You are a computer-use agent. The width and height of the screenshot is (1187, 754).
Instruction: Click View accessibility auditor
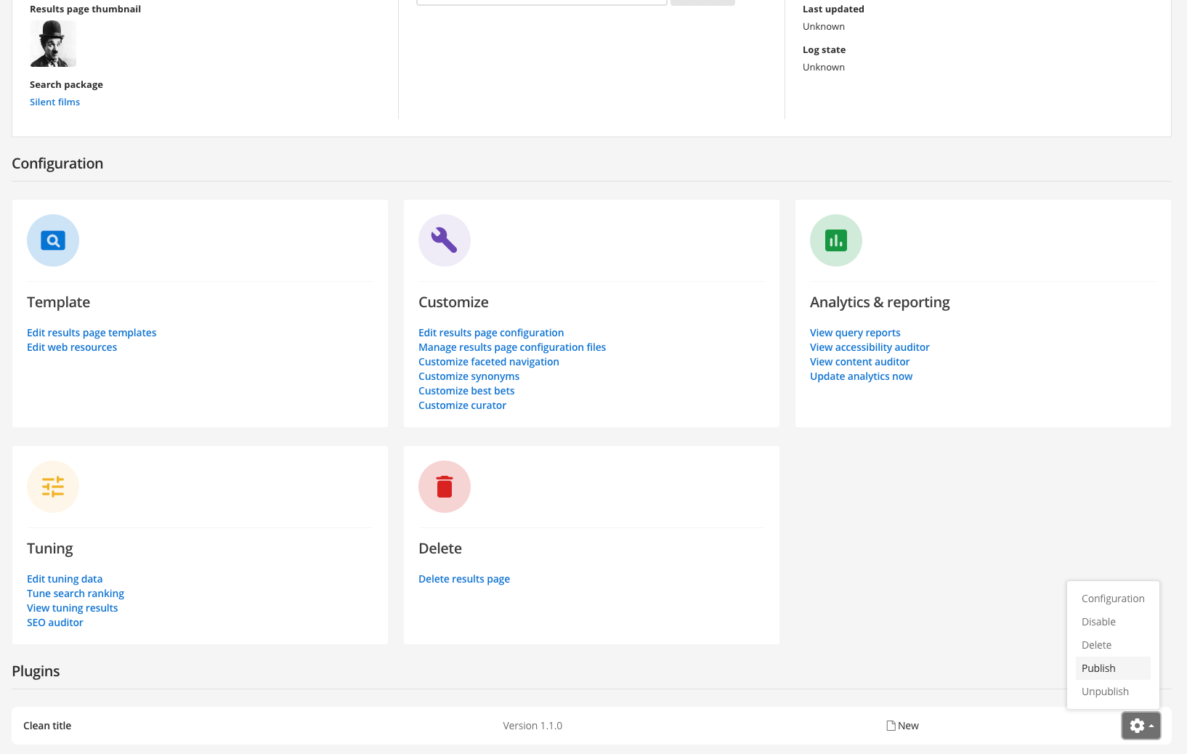tap(869, 346)
